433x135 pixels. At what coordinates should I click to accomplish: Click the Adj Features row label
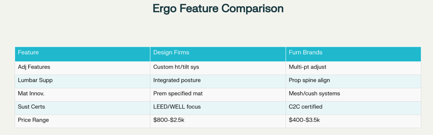pos(82,68)
